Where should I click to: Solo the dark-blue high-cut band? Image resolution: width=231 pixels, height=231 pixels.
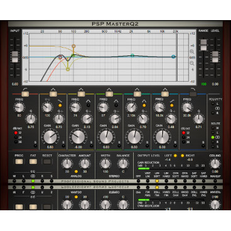click(203, 146)
